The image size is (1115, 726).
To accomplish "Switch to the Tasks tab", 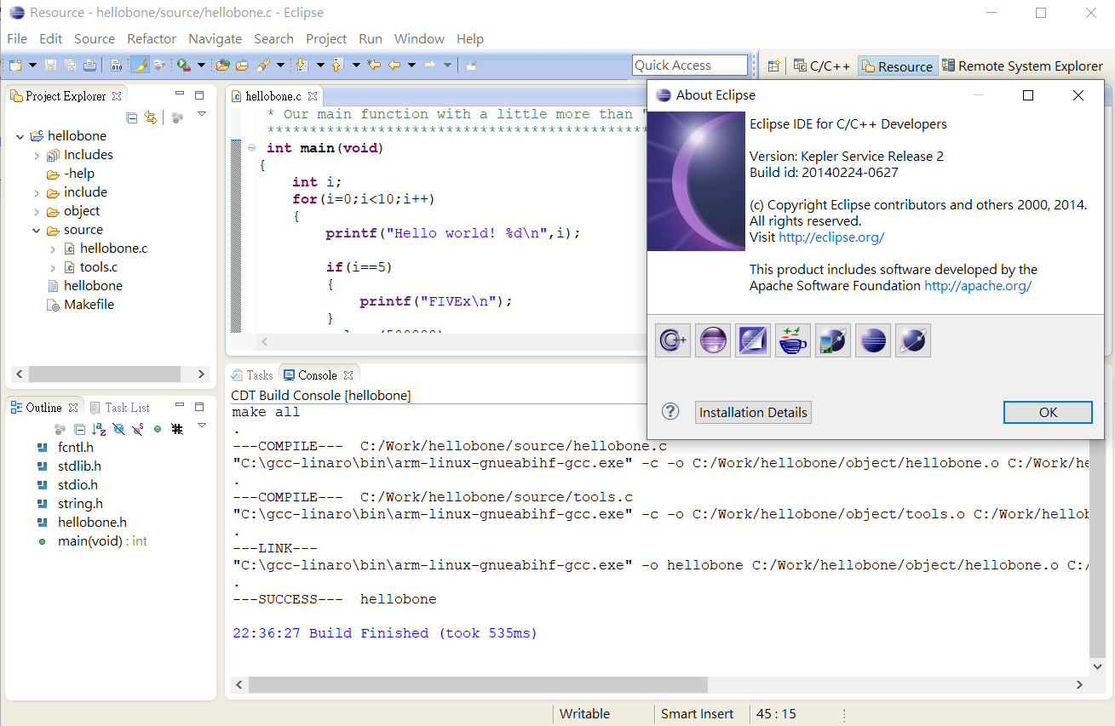I will [x=252, y=374].
